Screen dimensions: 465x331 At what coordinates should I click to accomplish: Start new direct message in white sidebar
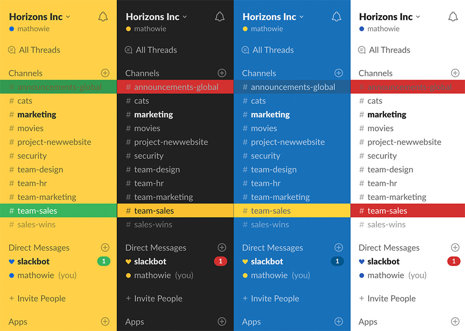coord(455,247)
